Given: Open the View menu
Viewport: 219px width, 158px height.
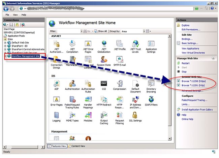Looking at the screenshot, I should 15,15.
